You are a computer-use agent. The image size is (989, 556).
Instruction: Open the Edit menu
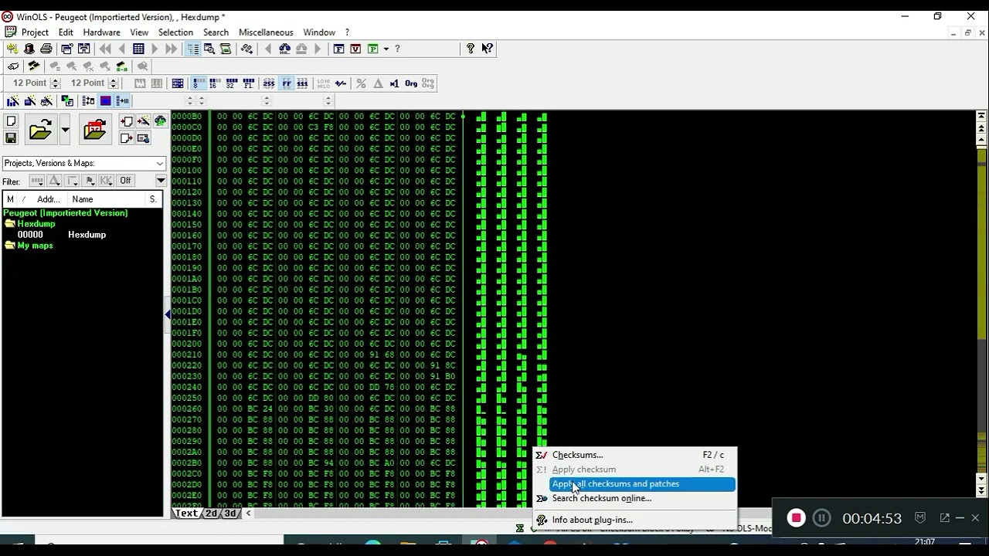click(x=66, y=32)
